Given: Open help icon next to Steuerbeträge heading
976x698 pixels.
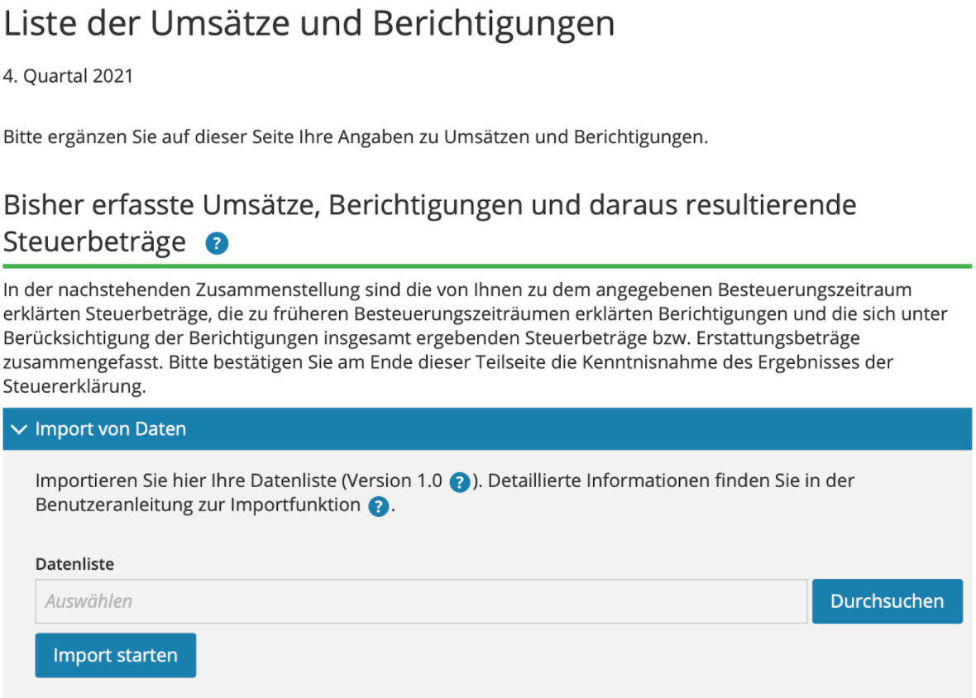Looking at the screenshot, I should coord(217,243).
